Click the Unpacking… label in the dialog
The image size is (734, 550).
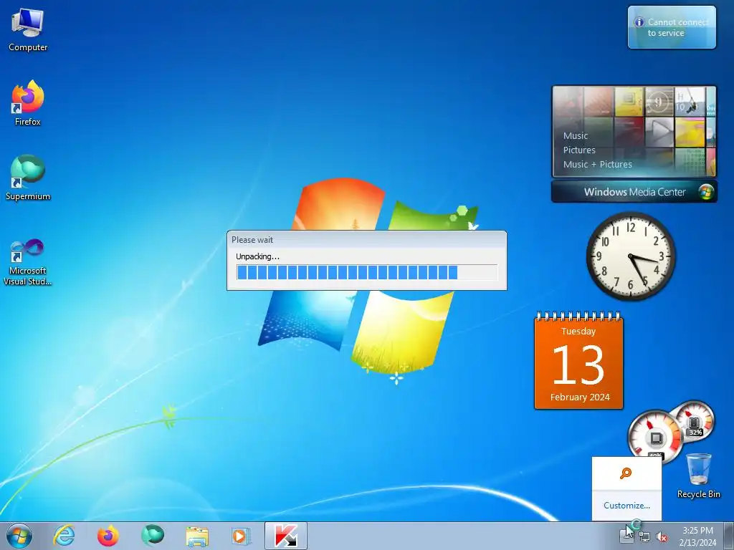257,256
